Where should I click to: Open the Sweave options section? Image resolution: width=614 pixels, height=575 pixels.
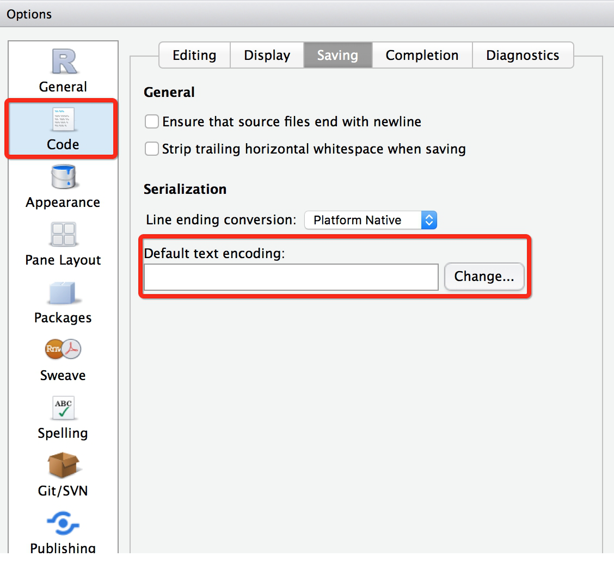tap(63, 360)
